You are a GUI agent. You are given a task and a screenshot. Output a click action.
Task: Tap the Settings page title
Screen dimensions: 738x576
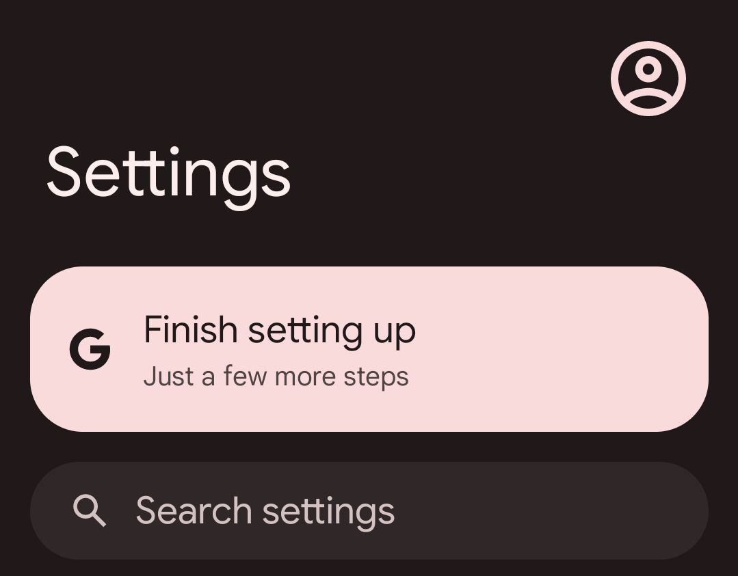point(168,173)
